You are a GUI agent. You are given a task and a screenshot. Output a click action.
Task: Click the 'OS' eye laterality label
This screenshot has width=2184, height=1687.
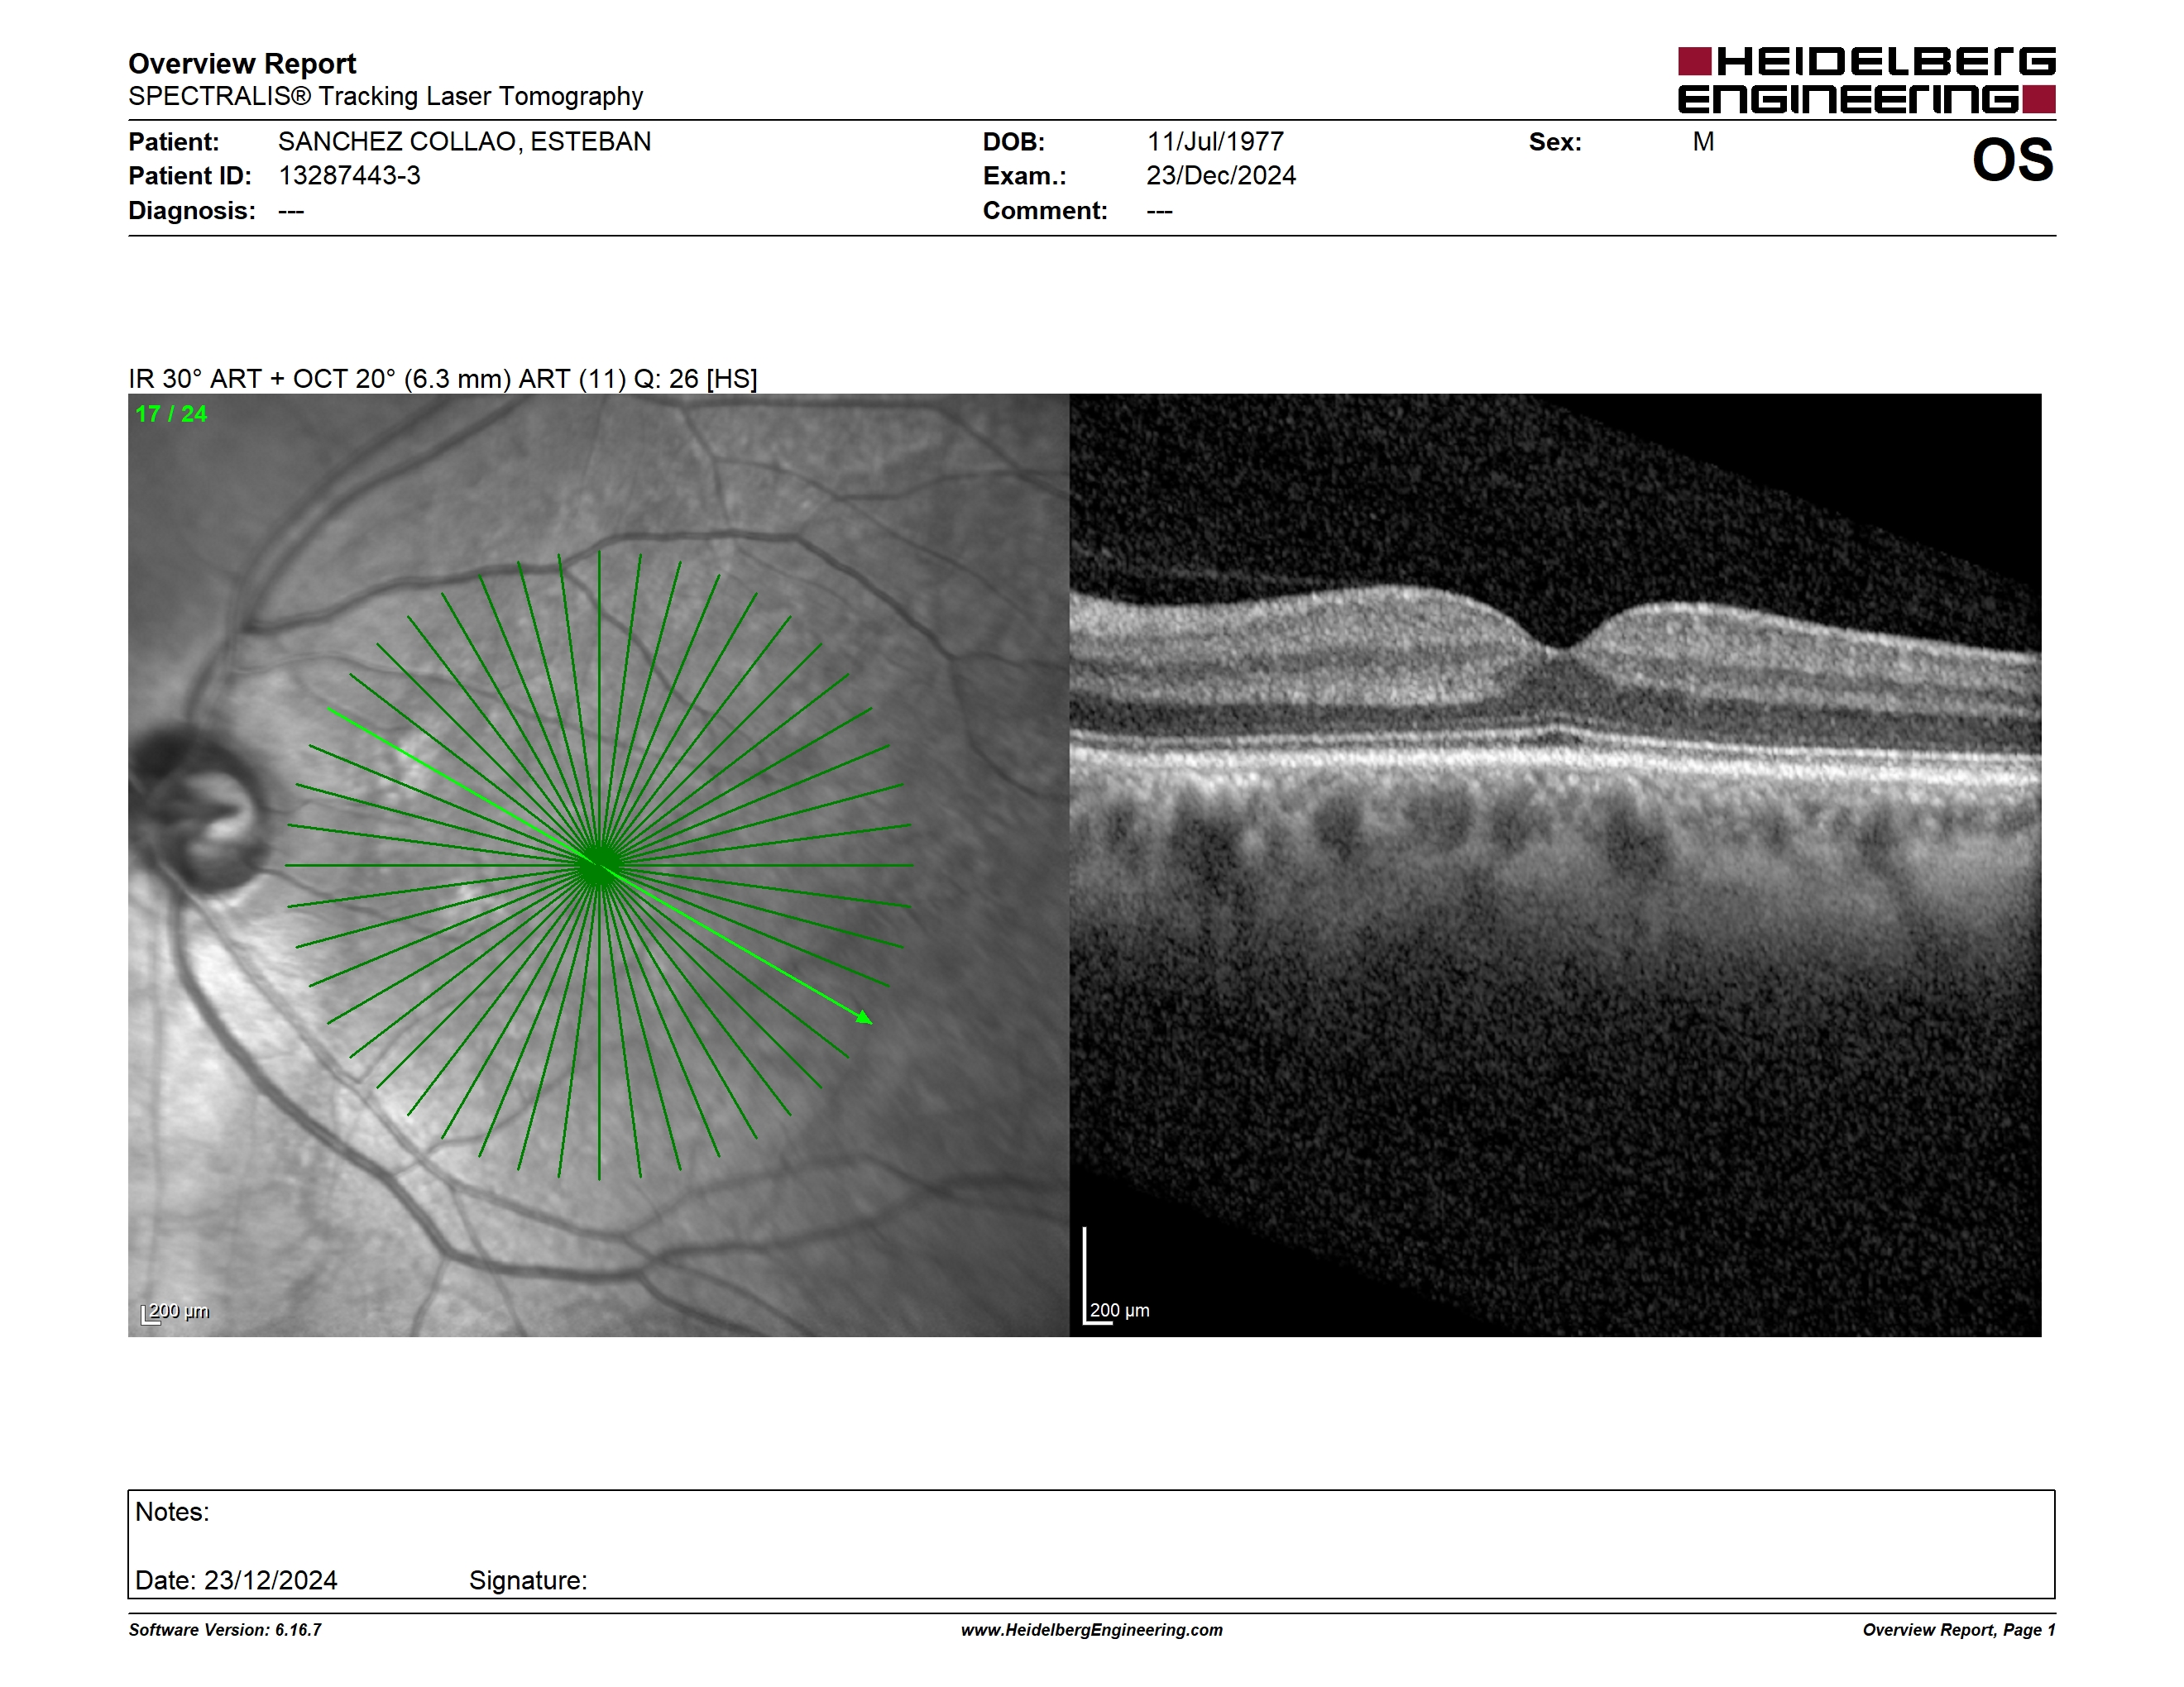[2012, 160]
